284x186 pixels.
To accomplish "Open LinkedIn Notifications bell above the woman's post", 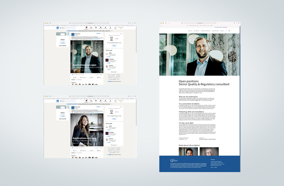I will (105, 101).
